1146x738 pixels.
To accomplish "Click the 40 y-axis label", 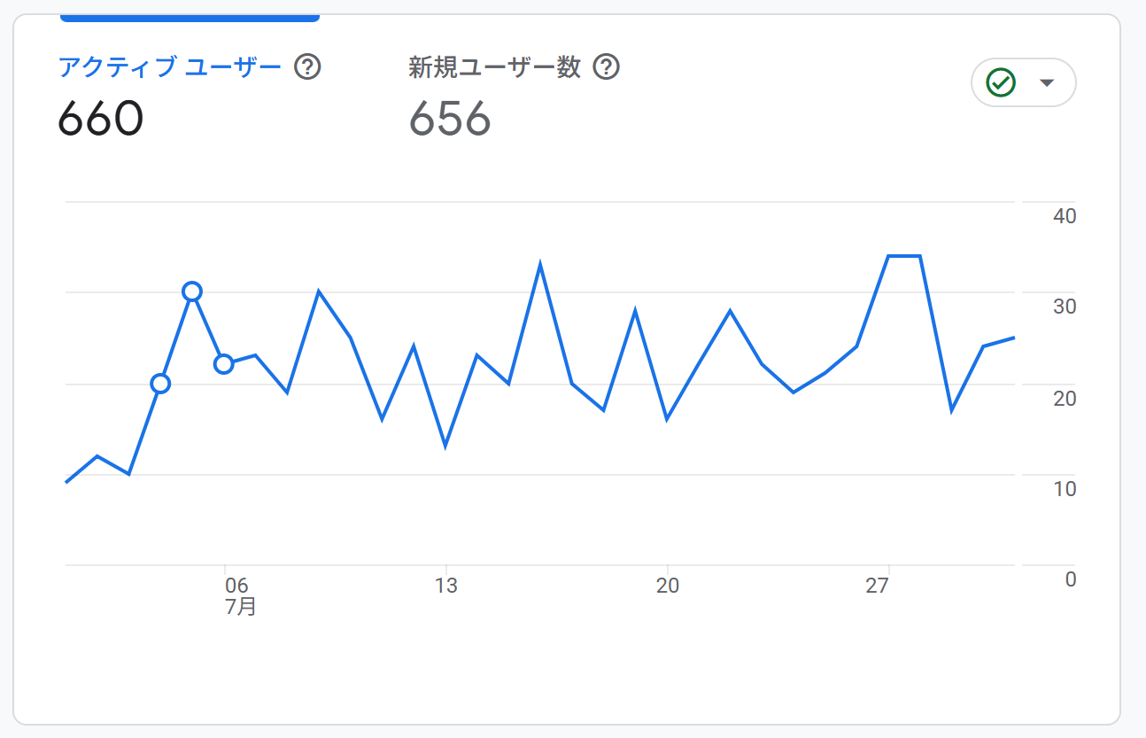I will pos(1064,216).
